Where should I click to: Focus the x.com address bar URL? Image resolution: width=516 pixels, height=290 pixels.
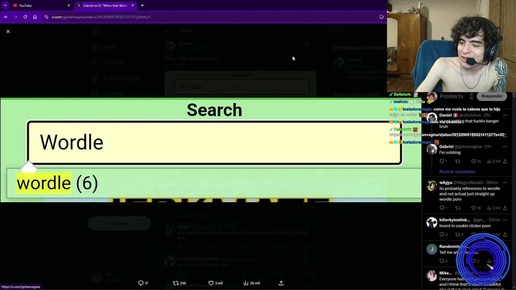click(x=101, y=17)
